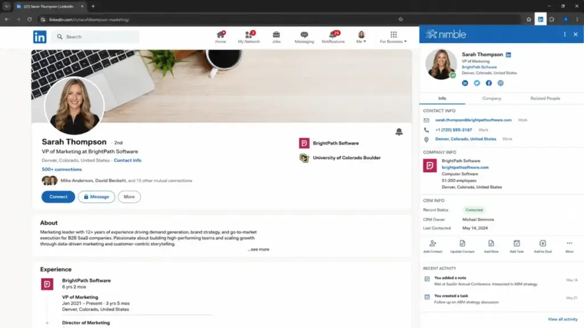Go back in browser

(x=7, y=19)
